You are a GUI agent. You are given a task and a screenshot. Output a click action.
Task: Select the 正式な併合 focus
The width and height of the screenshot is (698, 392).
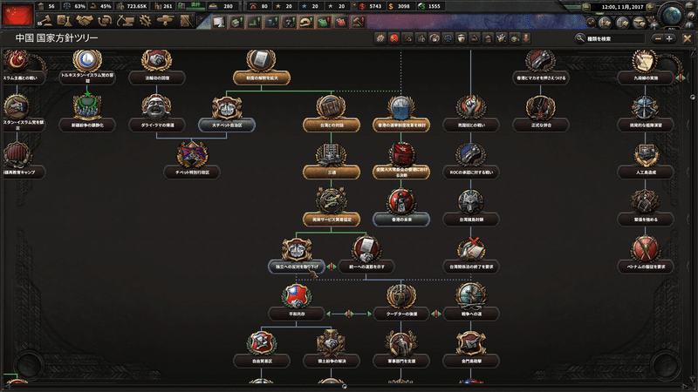[541, 115]
